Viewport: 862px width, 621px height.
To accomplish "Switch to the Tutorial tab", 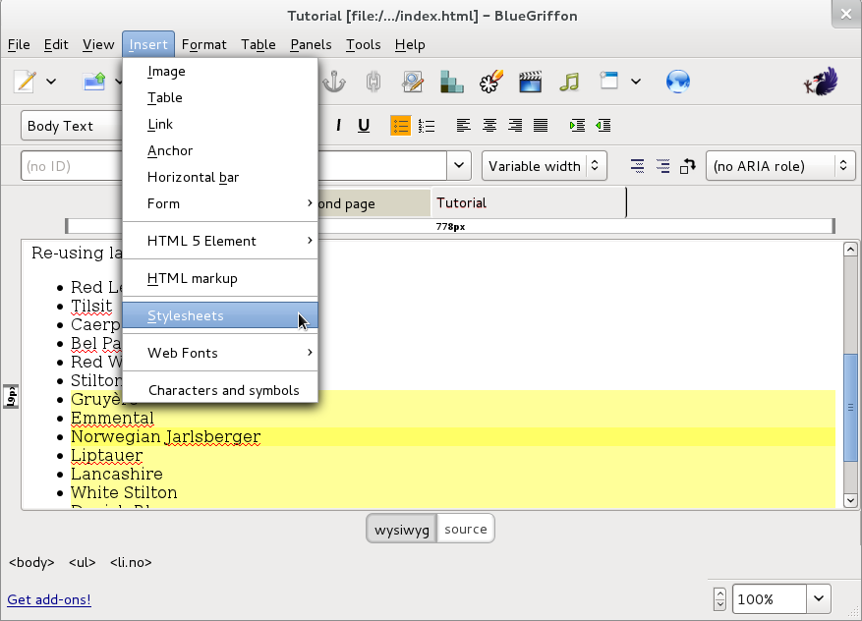I will (x=462, y=203).
